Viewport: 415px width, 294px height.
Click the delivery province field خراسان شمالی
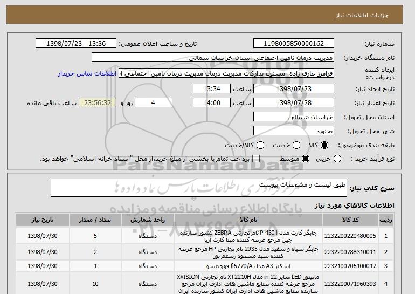coord(294,117)
